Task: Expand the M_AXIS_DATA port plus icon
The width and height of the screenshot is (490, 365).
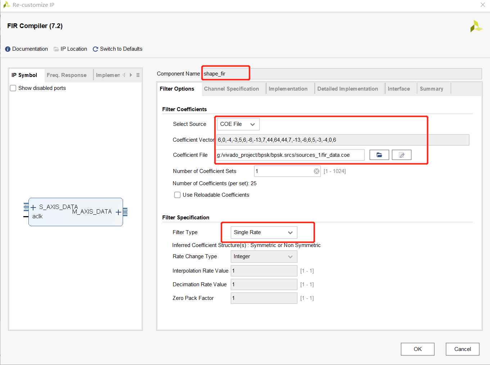Action: click(118, 212)
